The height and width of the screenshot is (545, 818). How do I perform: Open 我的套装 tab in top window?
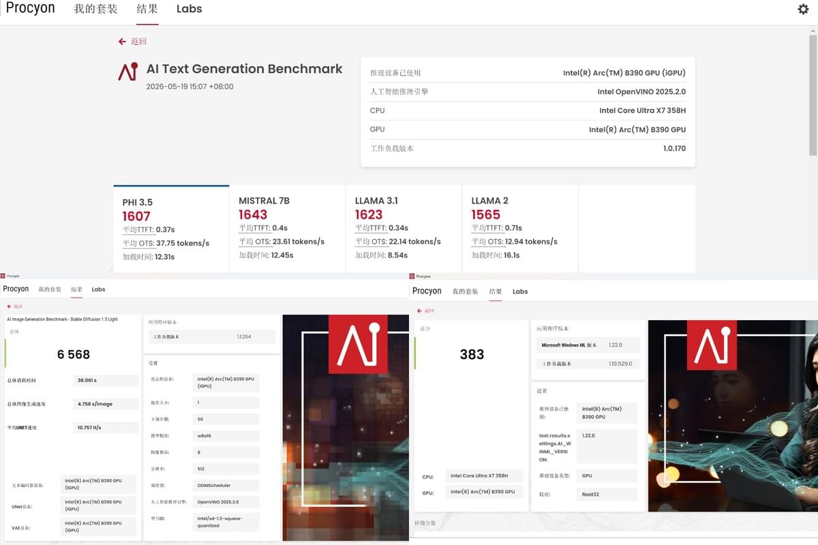click(x=95, y=10)
